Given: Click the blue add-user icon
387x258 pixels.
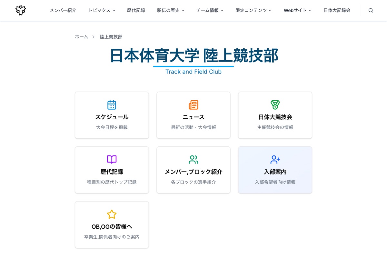Looking at the screenshot, I should (x=275, y=160).
